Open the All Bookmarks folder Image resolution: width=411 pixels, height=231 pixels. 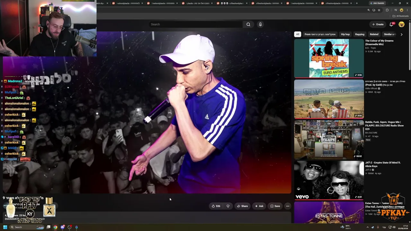pos(401,16)
